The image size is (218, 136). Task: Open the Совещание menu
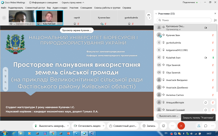(x=87, y=7)
